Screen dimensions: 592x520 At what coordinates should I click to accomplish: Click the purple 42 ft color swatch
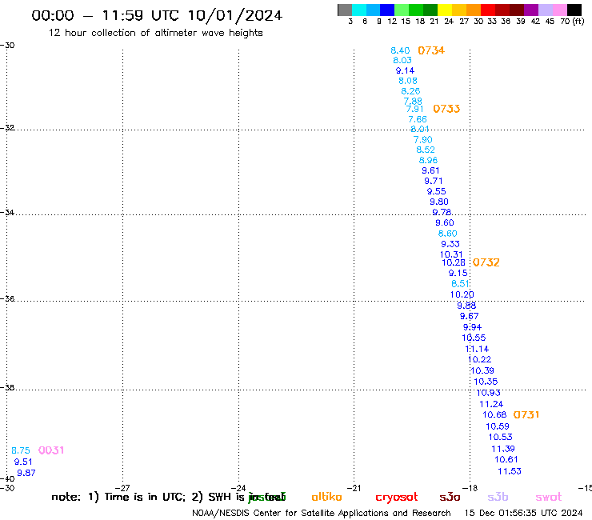[531, 10]
